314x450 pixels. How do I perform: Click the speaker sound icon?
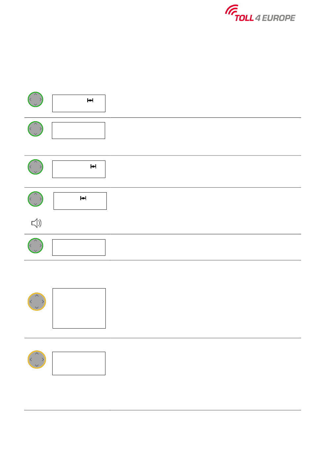tap(36, 223)
